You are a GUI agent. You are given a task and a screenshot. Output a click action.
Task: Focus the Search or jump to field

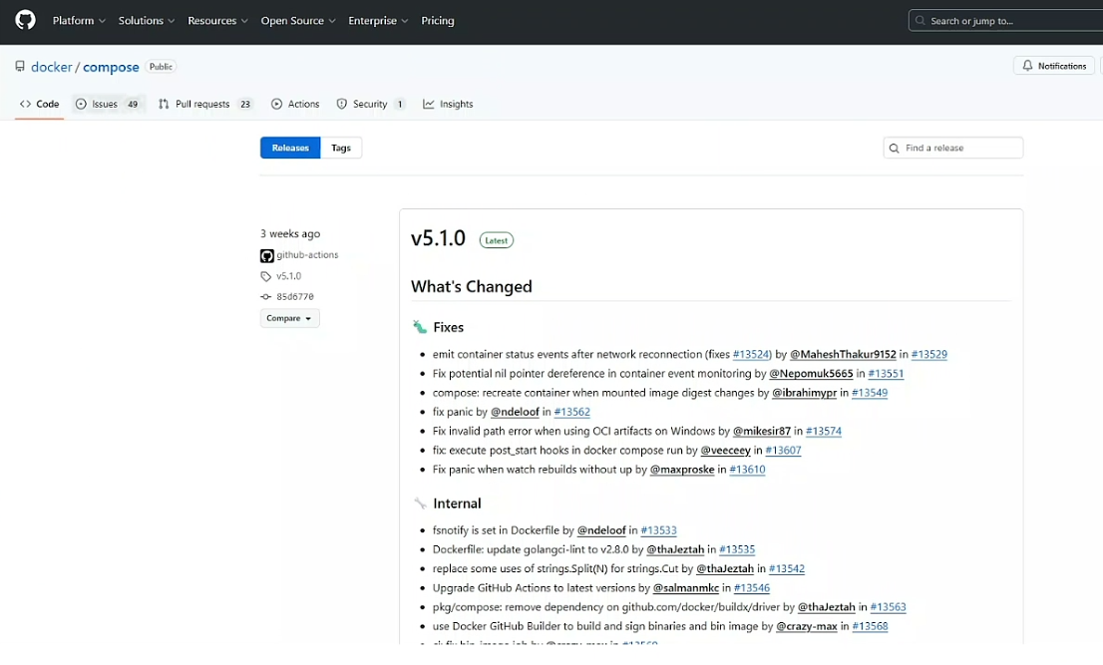click(x=1006, y=20)
